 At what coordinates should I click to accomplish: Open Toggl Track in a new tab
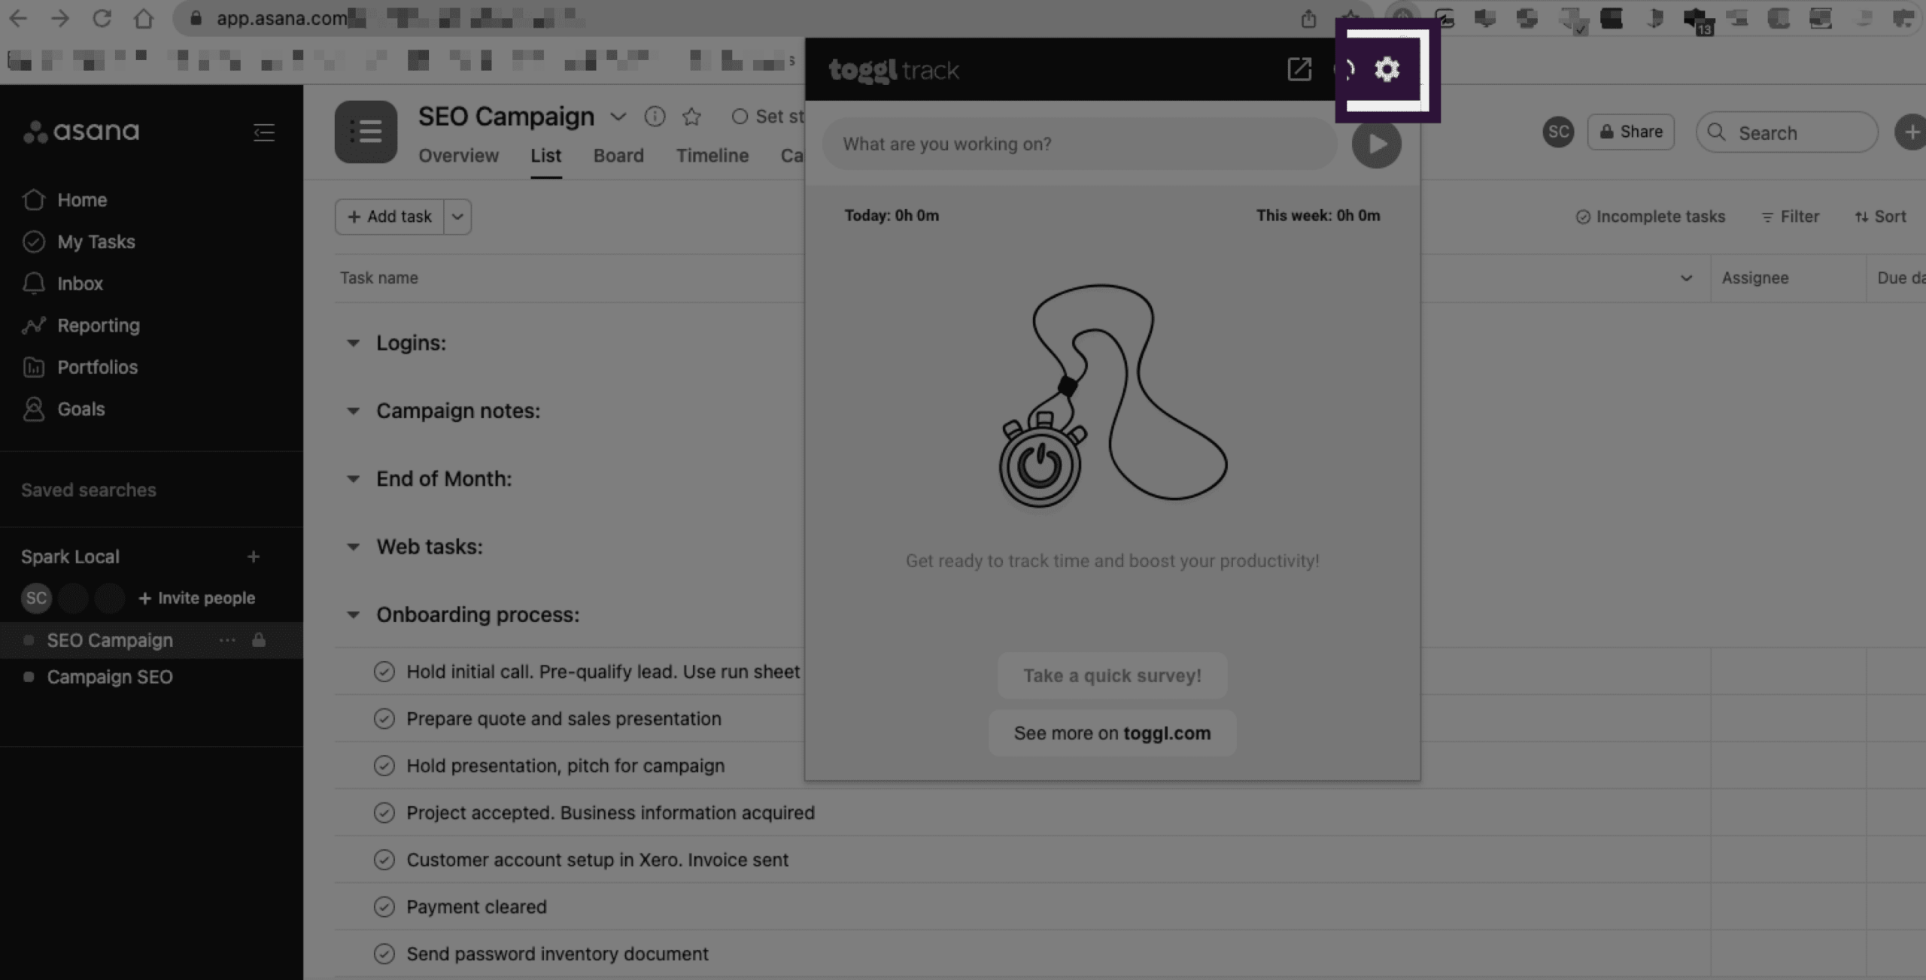point(1299,69)
